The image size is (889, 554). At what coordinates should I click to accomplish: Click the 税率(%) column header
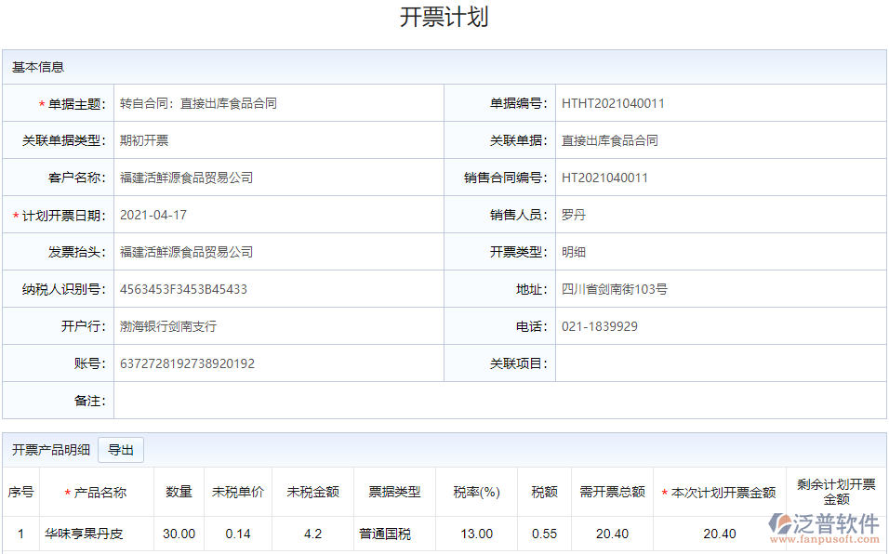click(x=475, y=494)
